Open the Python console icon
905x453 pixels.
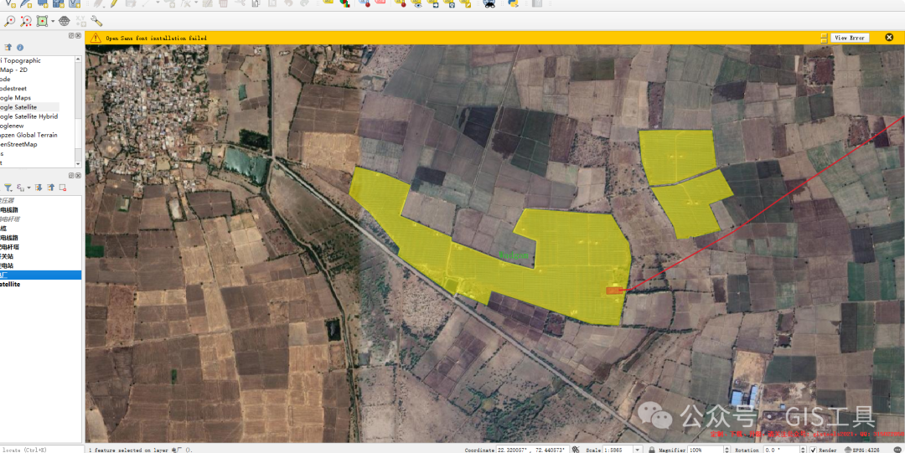pos(513,3)
